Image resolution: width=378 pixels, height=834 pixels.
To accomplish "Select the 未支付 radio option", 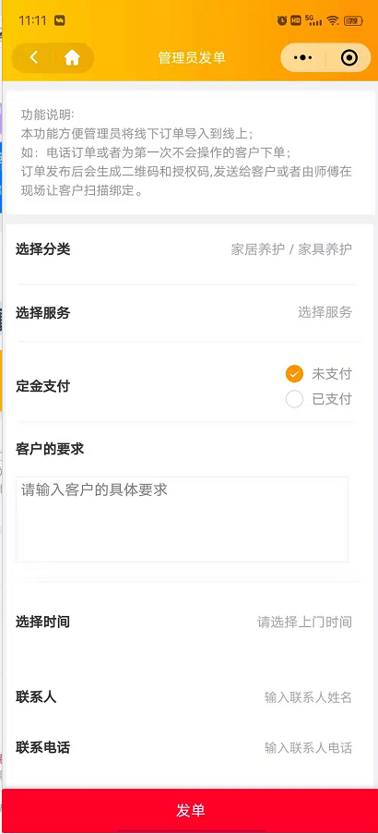I will pyautogui.click(x=294, y=374).
